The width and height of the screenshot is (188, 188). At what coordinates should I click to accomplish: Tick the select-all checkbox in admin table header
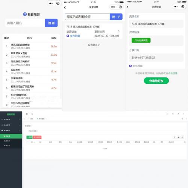click(28, 142)
